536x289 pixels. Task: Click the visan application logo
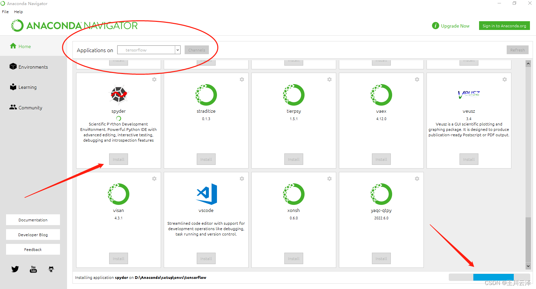[119, 194]
